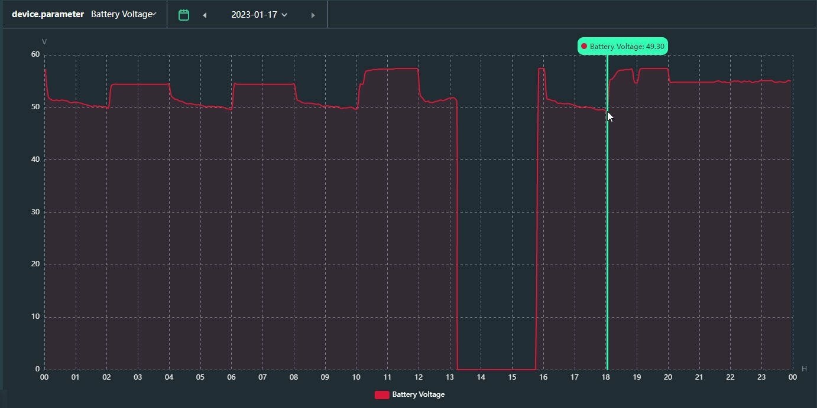
Task: Click the 21 hour axis label
Action: [699, 377]
